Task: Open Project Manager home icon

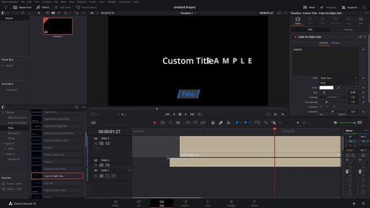Action: (x=354, y=203)
